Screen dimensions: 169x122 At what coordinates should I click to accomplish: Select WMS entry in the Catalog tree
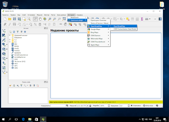[x=16, y=68]
